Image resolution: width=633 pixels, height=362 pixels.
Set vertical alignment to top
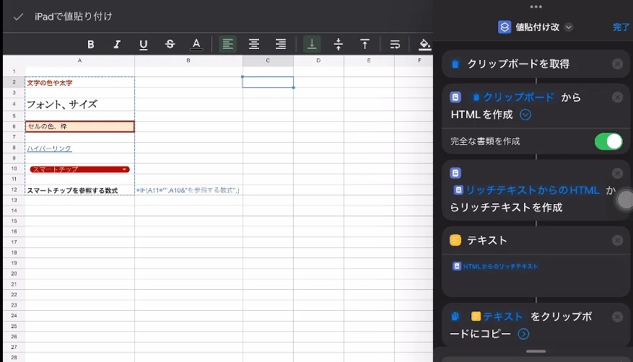coord(364,44)
